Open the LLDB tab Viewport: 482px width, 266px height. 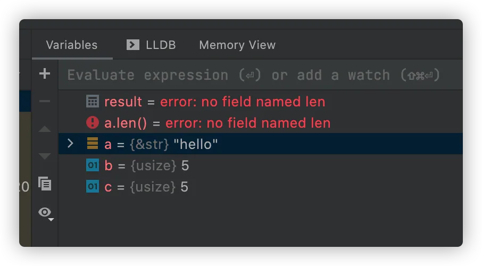point(160,45)
